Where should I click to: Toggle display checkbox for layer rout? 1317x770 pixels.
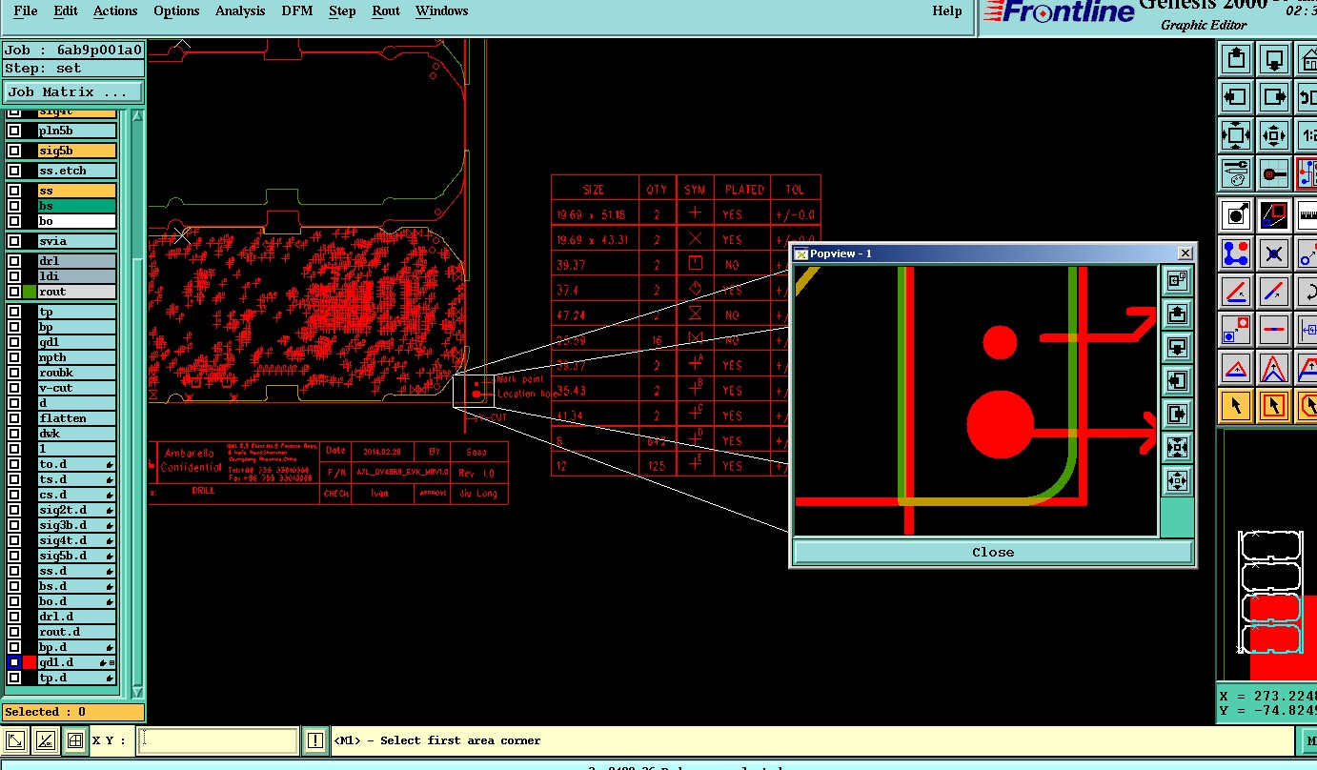click(x=14, y=292)
